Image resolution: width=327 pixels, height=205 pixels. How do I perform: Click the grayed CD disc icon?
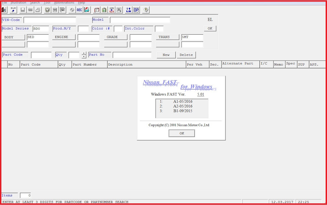tap(72, 10)
